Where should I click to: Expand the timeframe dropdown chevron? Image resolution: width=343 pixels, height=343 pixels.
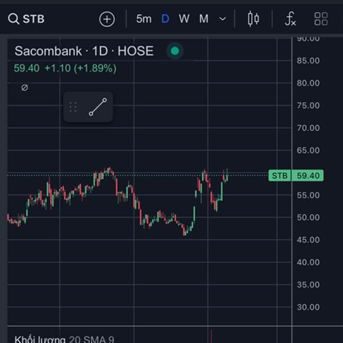tap(223, 19)
